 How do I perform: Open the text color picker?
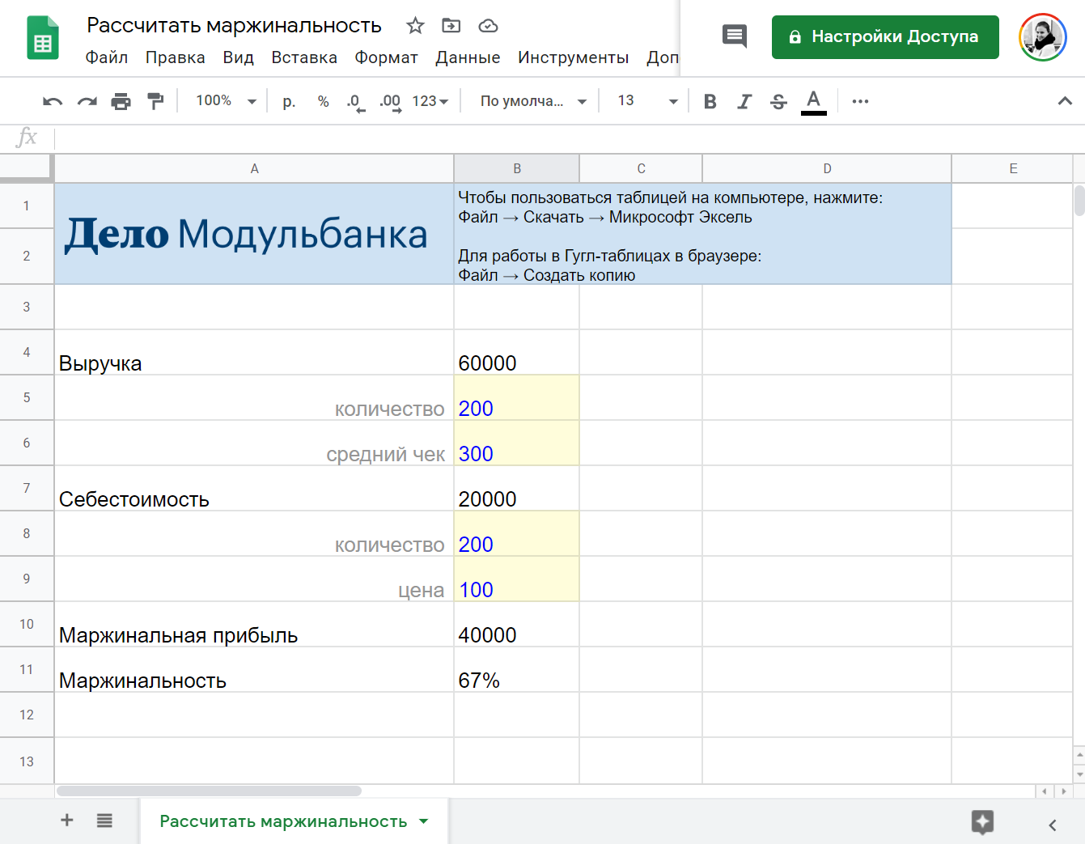[813, 101]
